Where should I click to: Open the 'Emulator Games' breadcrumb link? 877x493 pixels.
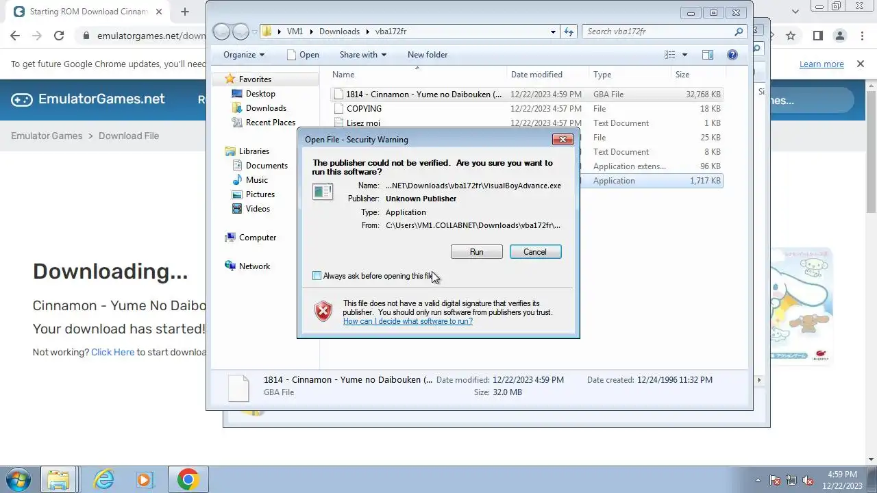point(47,136)
